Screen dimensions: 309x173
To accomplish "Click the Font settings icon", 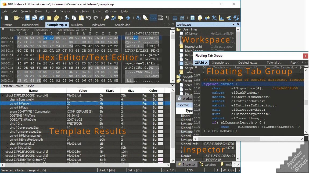I will [139, 18].
